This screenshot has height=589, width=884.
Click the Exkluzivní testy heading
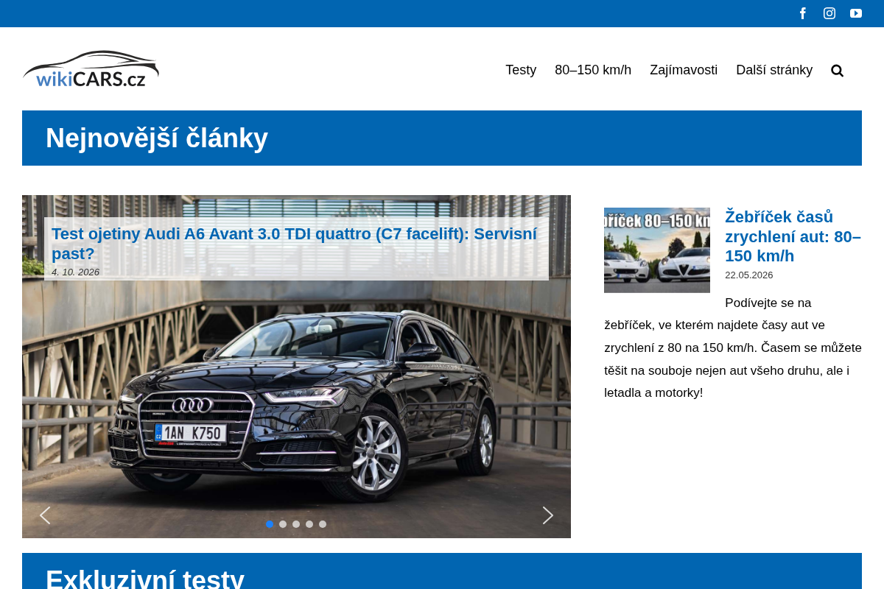pyautogui.click(x=145, y=579)
